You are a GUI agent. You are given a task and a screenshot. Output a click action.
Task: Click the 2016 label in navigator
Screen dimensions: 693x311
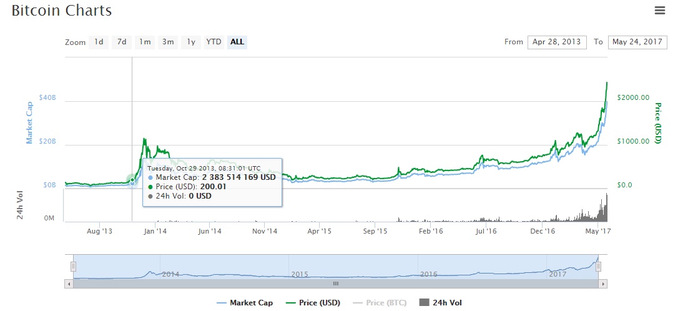coord(429,274)
